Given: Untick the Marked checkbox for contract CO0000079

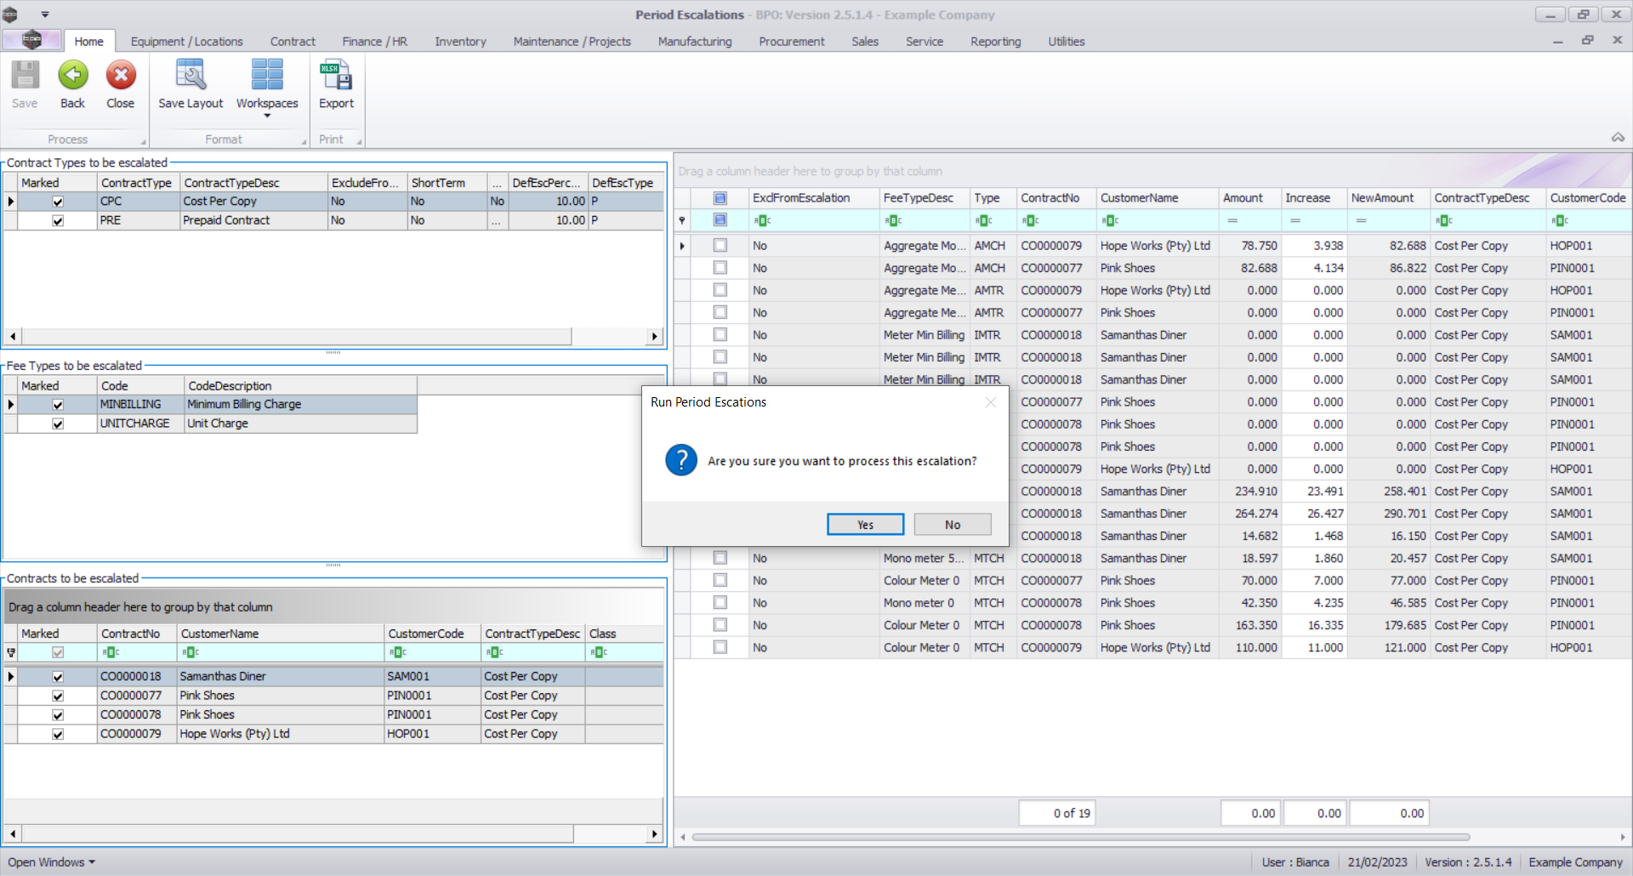Looking at the screenshot, I should pos(58,734).
